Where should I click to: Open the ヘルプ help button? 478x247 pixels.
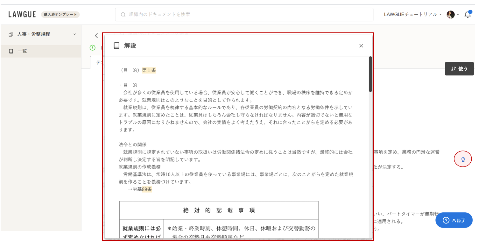pyautogui.click(x=454, y=220)
